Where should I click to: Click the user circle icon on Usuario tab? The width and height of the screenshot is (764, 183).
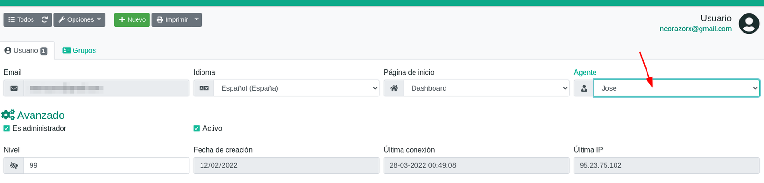click(x=8, y=50)
